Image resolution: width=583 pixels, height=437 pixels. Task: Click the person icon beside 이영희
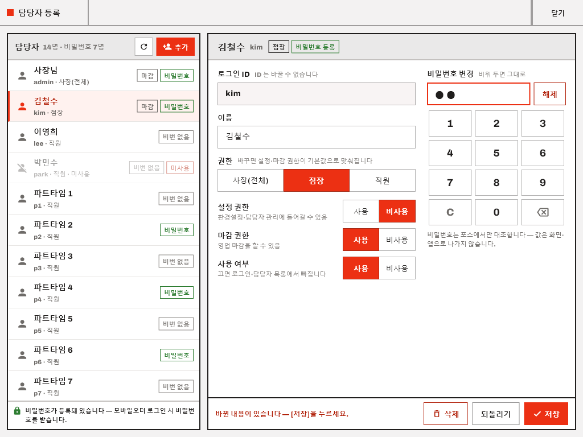point(22,137)
